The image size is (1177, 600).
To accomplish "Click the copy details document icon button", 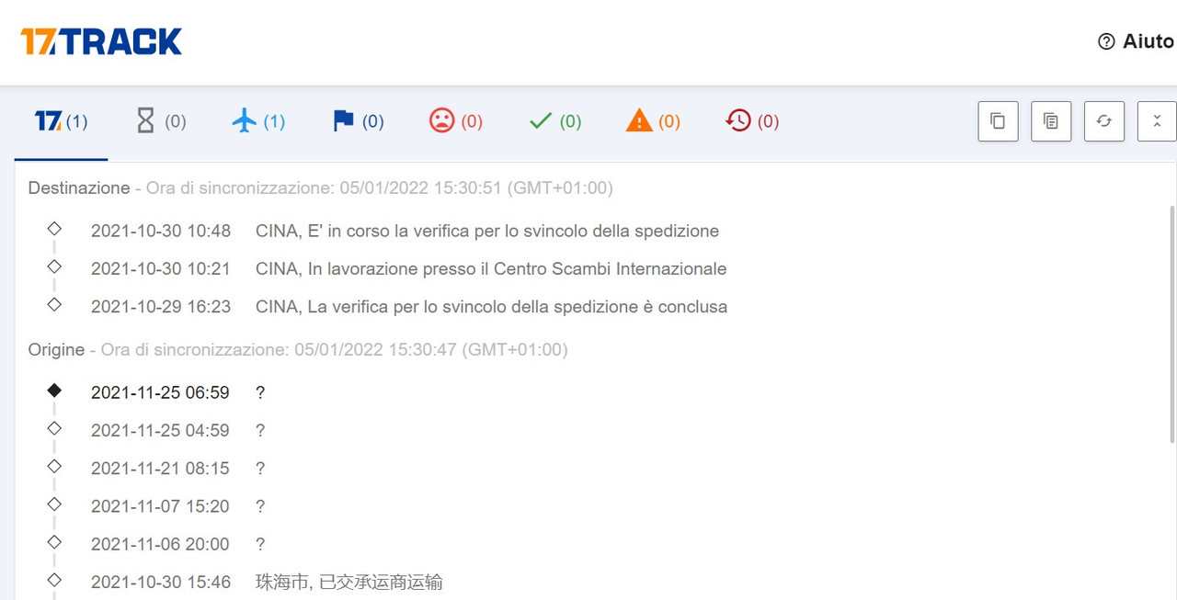I will [x=1051, y=121].
